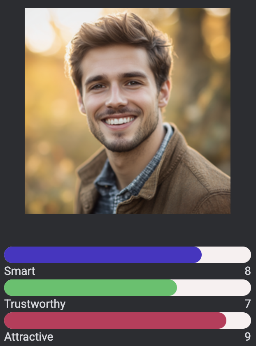Click the blue Smart rating bar fill
The width and height of the screenshot is (256, 346).
(103, 255)
